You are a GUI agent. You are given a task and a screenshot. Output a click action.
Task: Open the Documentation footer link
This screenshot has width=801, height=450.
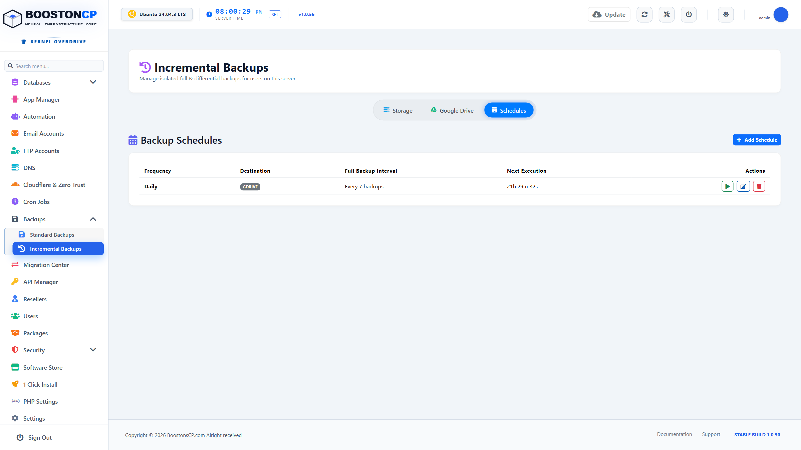[674, 434]
